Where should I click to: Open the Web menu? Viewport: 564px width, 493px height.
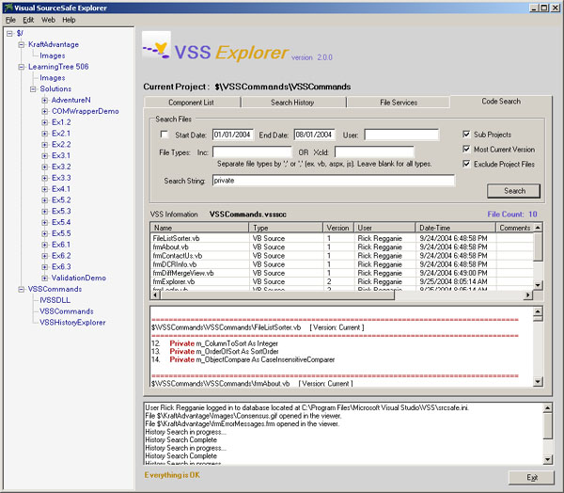(48, 20)
